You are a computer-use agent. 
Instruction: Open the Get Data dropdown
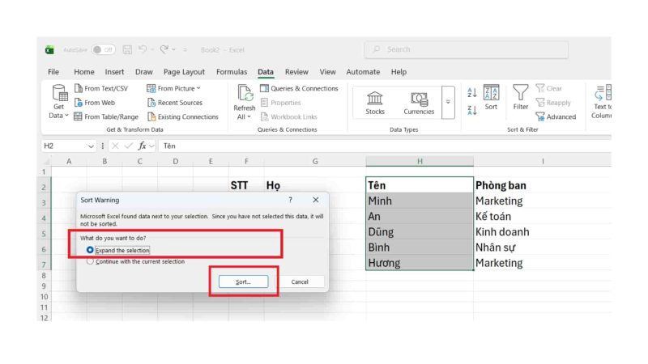(58, 103)
